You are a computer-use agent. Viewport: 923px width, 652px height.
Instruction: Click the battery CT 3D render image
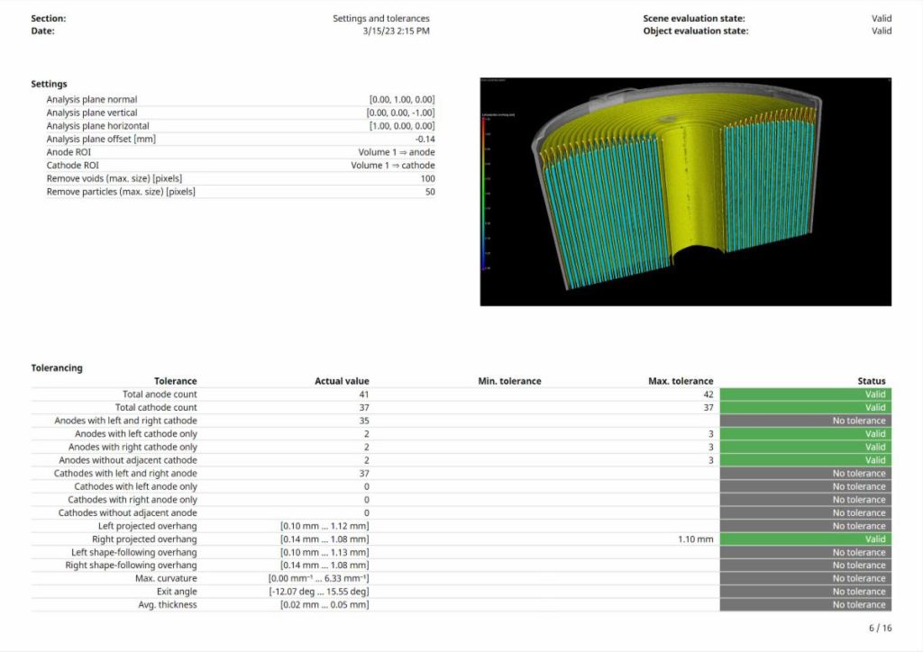(x=685, y=191)
